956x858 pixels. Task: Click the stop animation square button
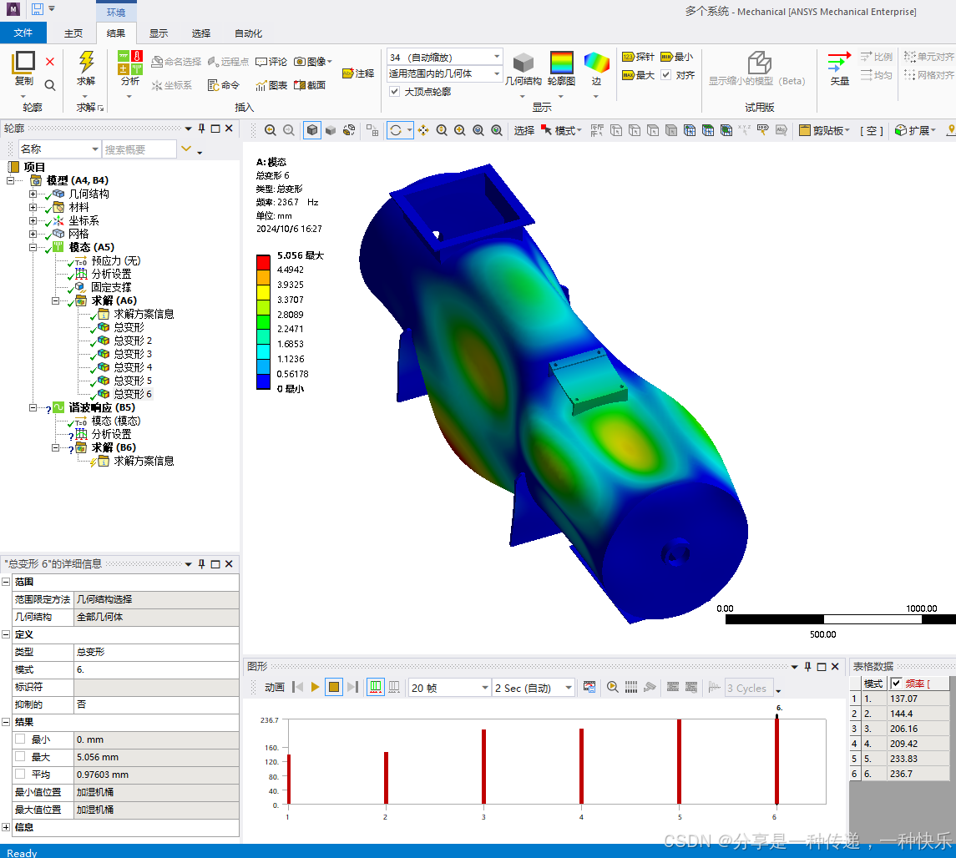tap(333, 688)
